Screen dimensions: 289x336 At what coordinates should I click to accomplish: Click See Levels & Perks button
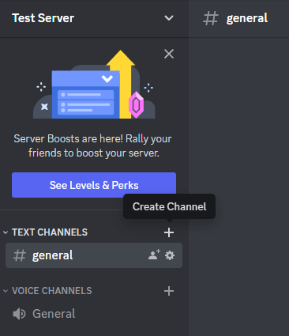click(x=94, y=185)
